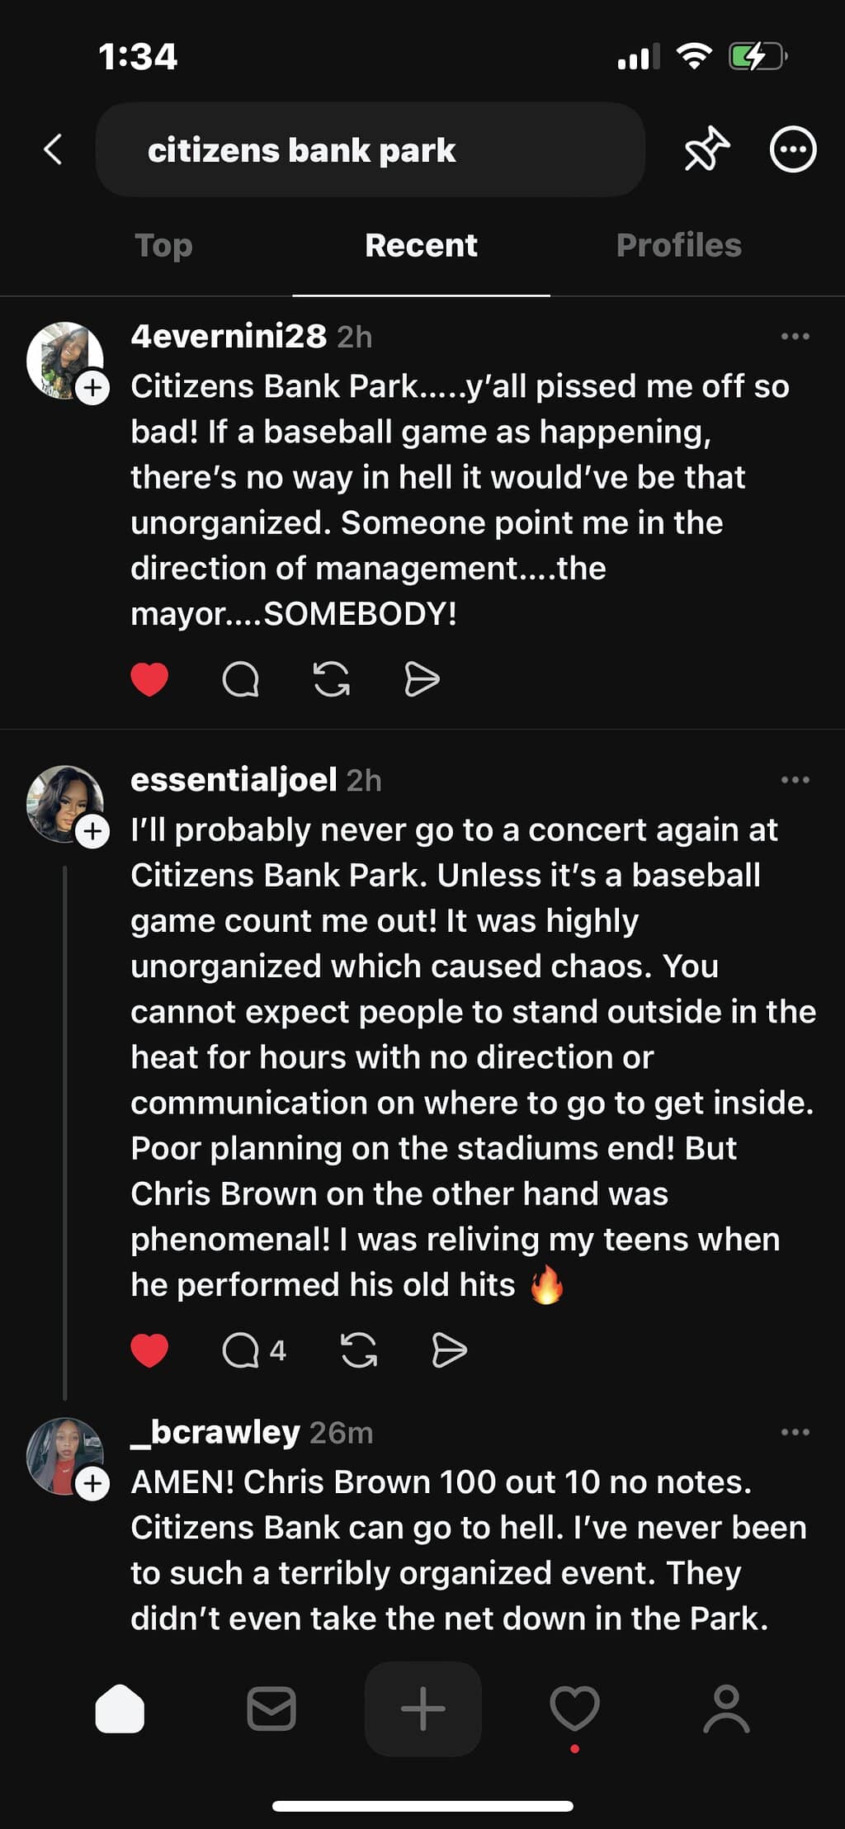The width and height of the screenshot is (845, 1829).
Task: Open replies on essentialjoel's post
Action: click(242, 1350)
